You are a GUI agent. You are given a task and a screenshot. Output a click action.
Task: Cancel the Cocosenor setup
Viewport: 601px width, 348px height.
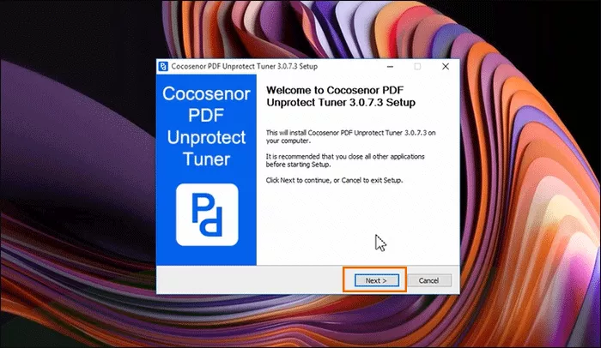click(429, 280)
